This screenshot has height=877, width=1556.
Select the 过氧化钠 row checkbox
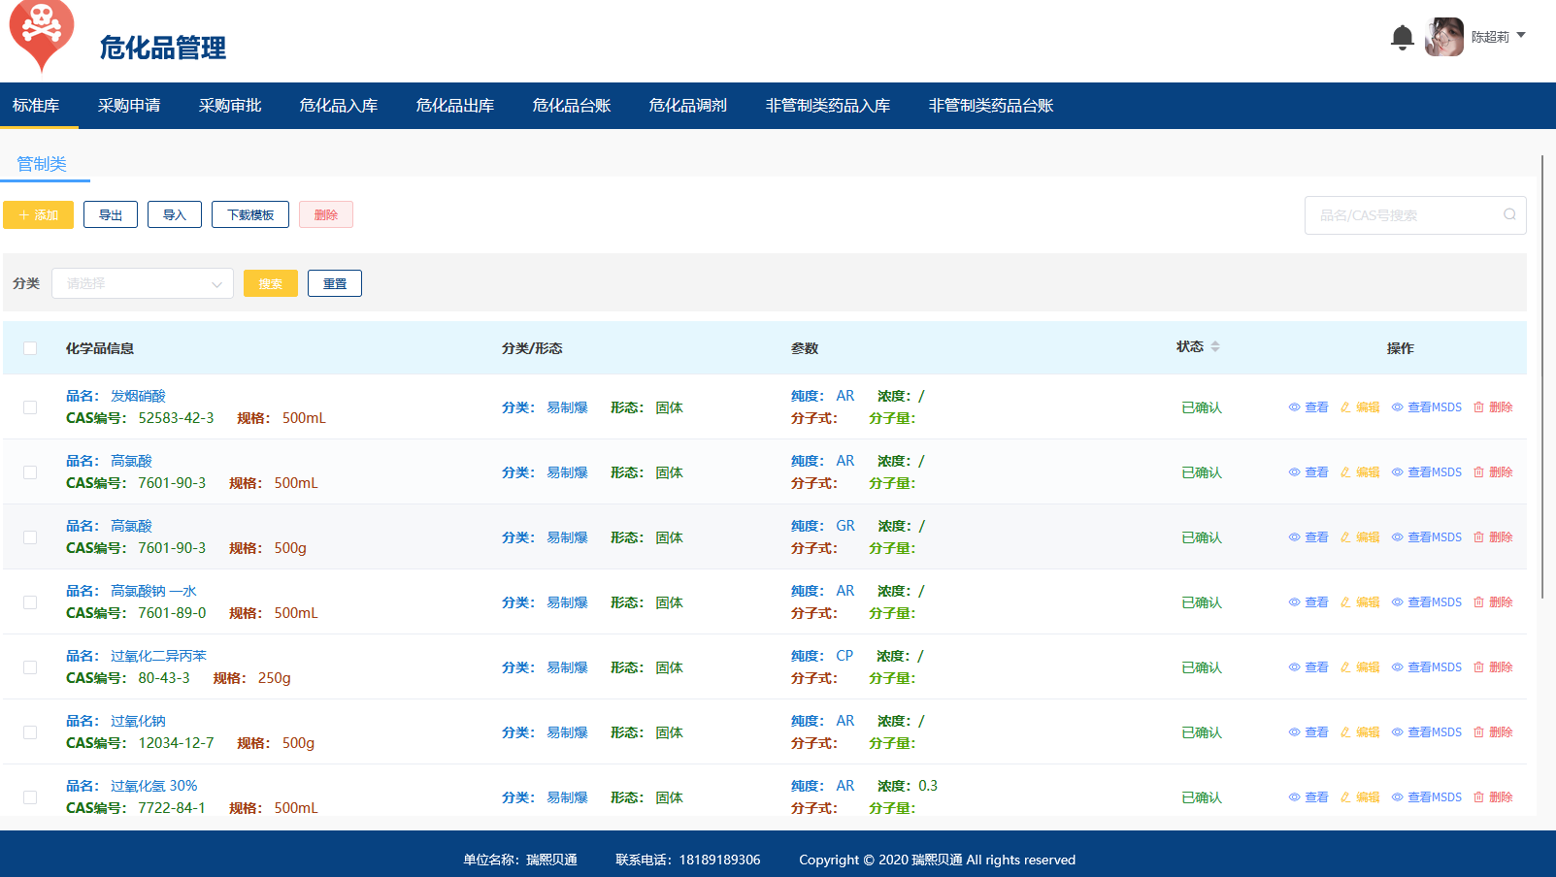[30, 732]
